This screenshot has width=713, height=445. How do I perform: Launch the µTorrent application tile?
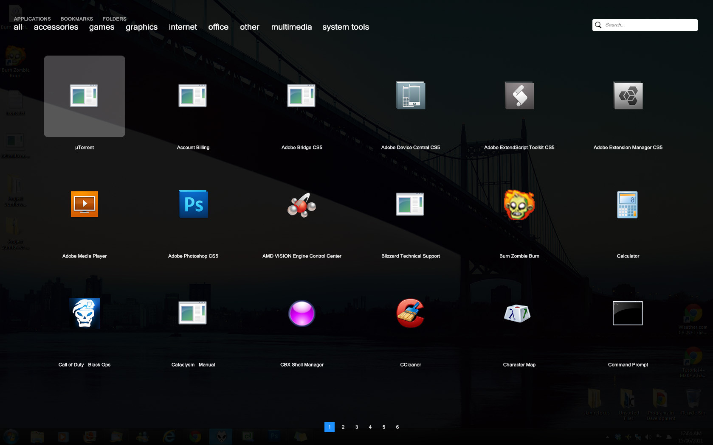coord(85,96)
